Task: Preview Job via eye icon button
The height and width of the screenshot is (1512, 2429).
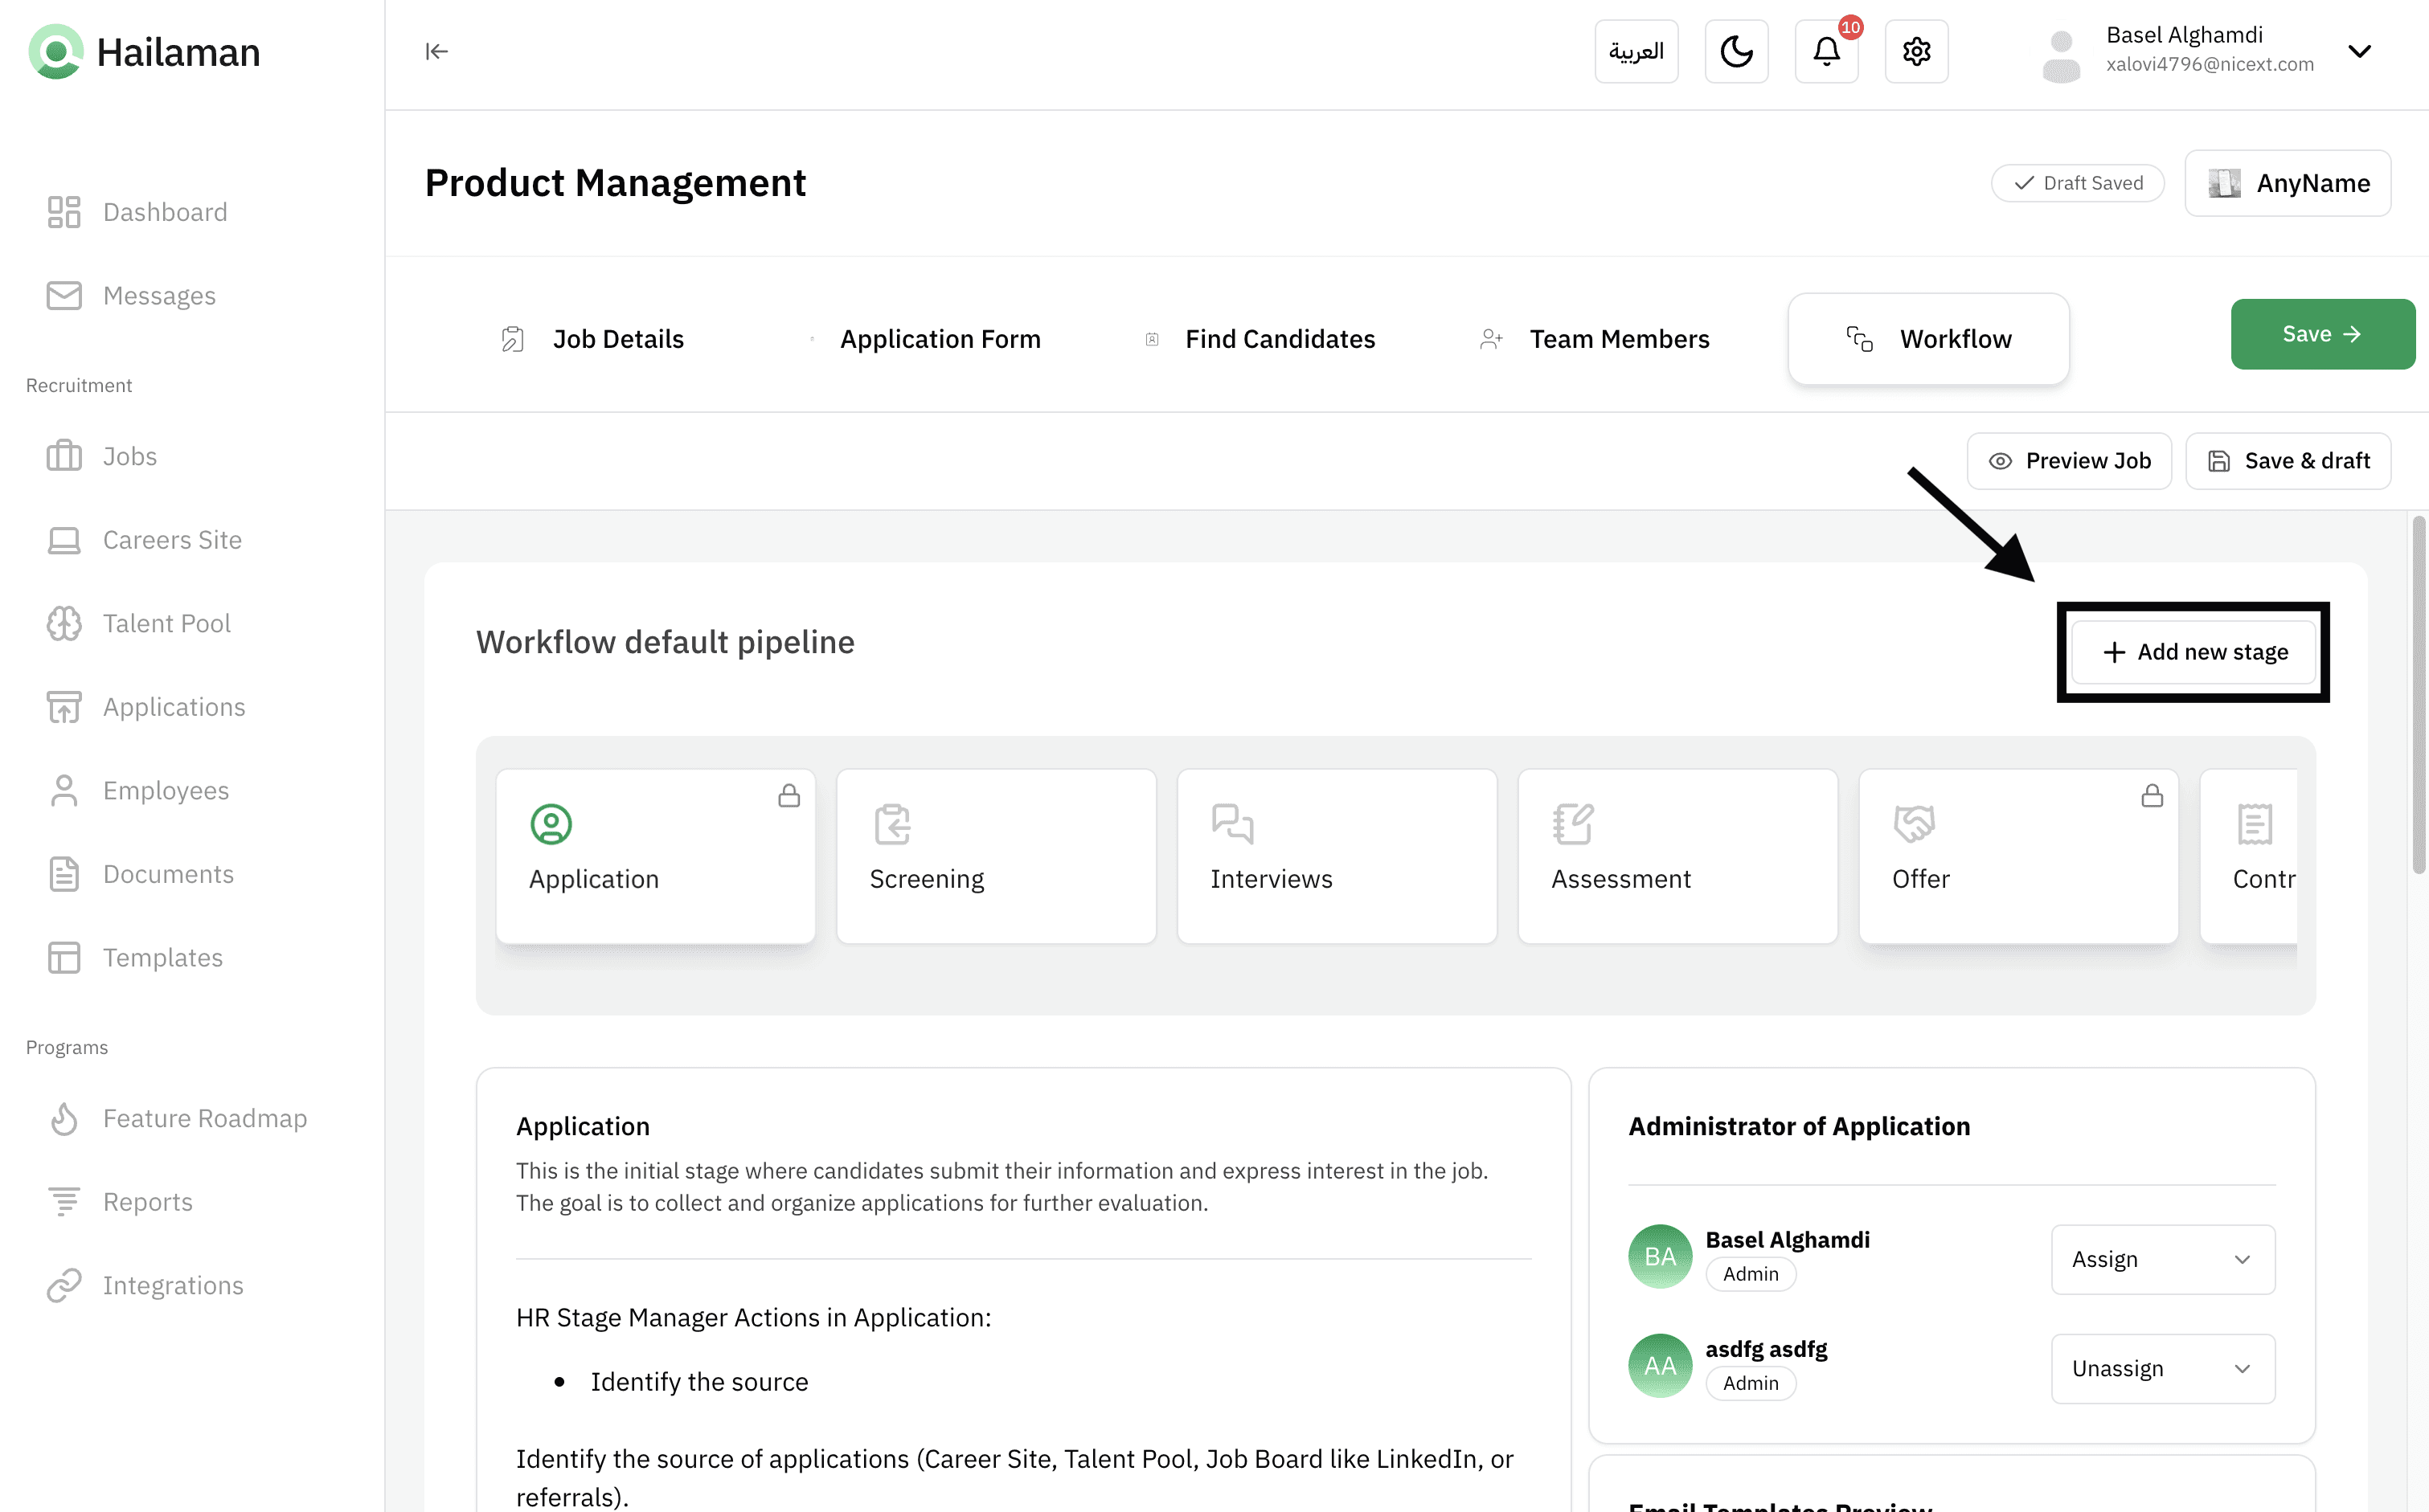Action: (x=2068, y=461)
